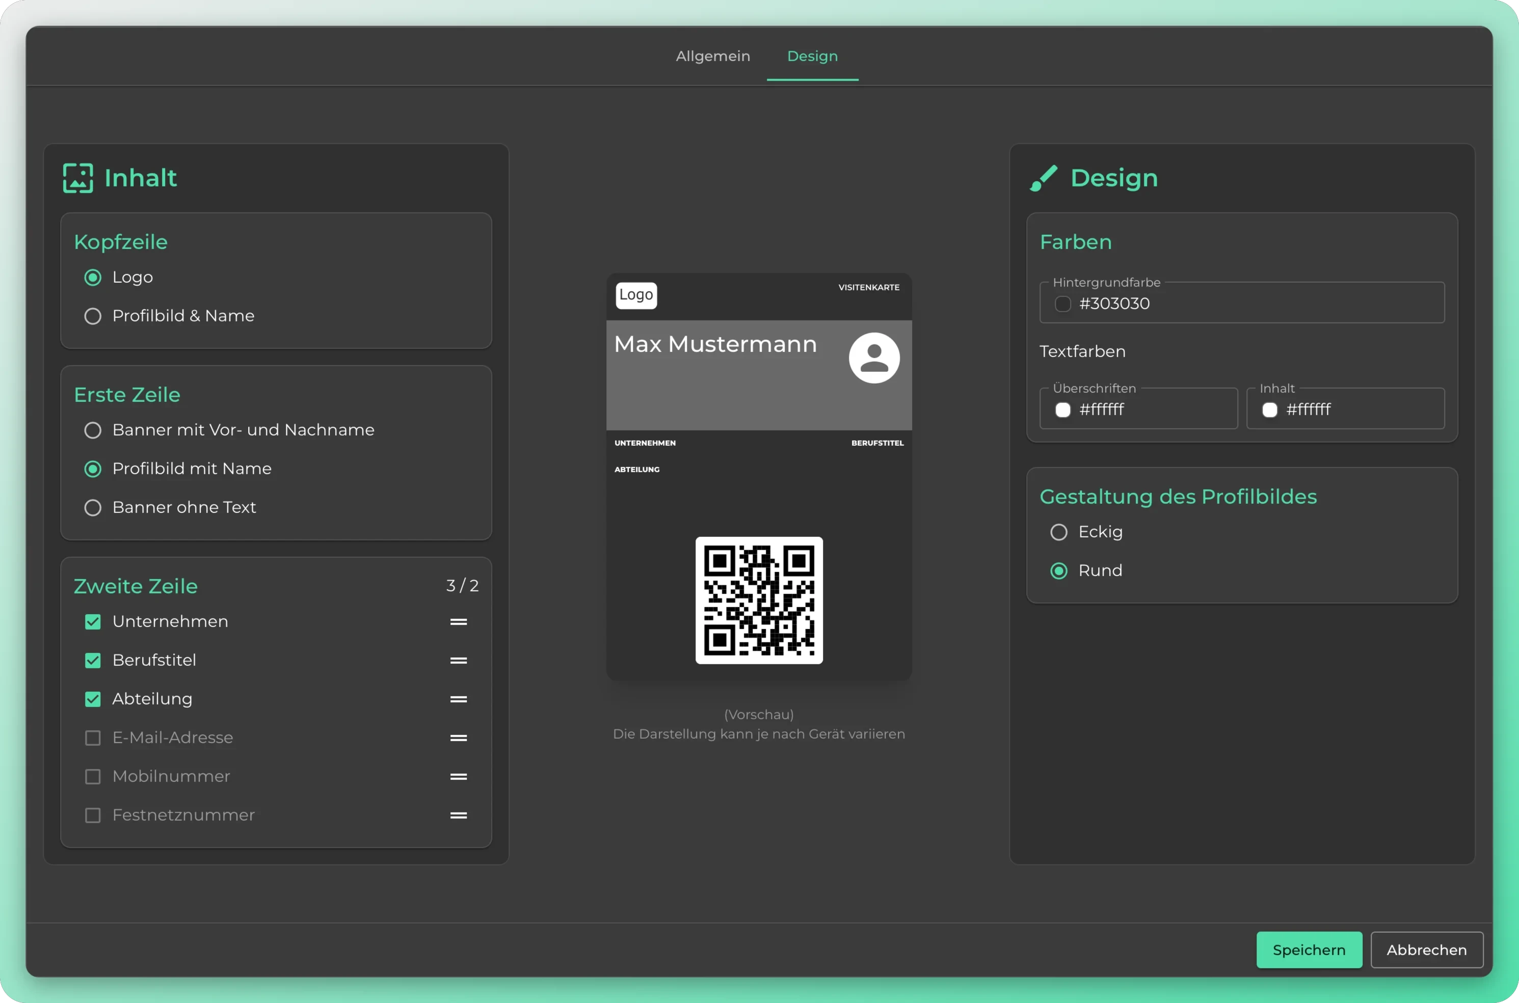The image size is (1519, 1003).
Task: Enable the Festnetznummer checkbox
Action: pos(93,815)
